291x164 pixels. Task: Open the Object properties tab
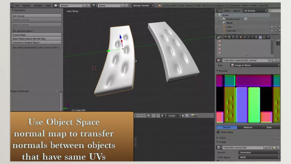(241, 37)
